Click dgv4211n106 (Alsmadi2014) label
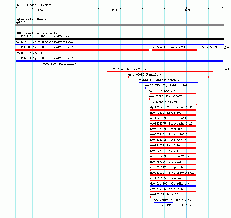 pyautogui.click(x=169, y=183)
